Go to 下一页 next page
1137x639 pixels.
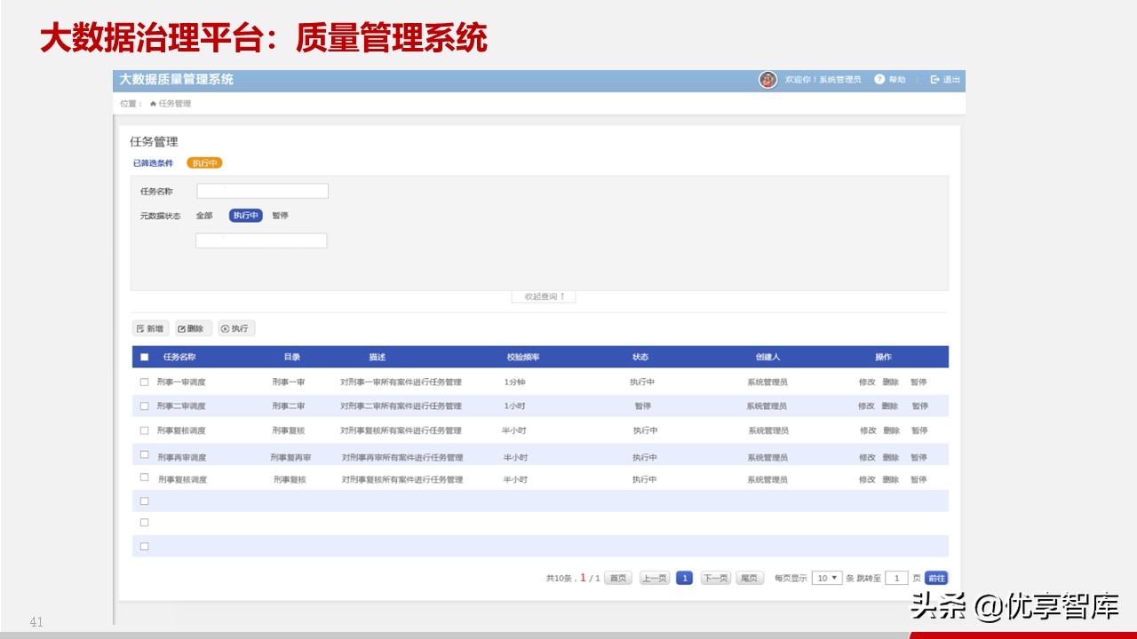[x=716, y=578]
